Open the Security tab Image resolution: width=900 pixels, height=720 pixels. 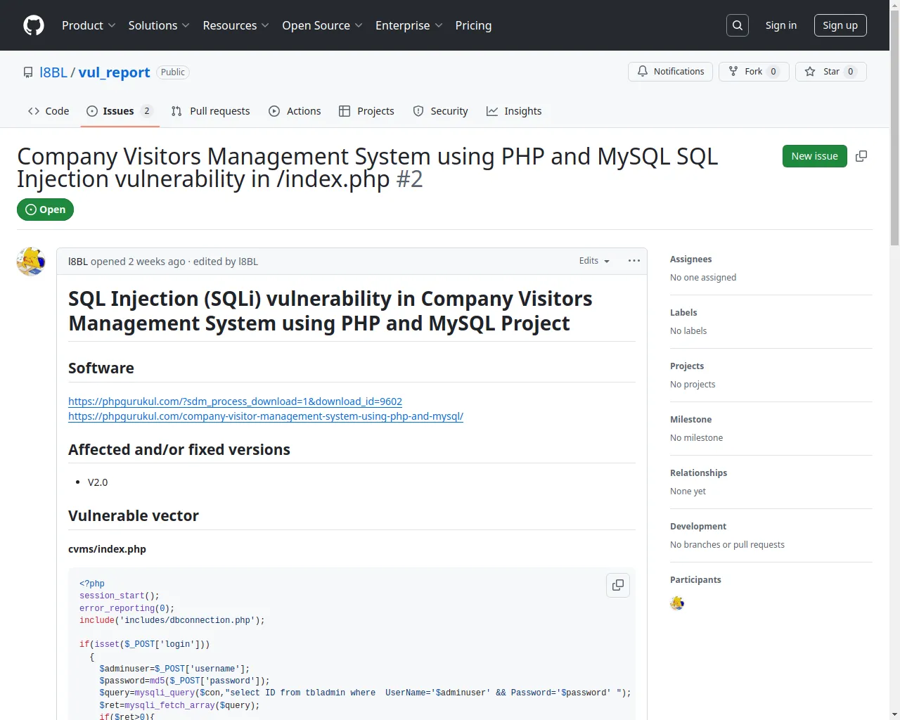[440, 111]
